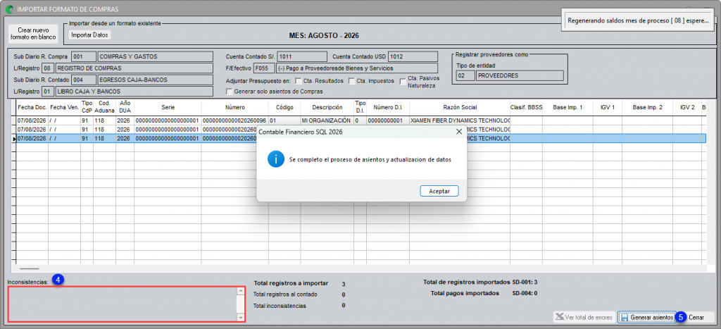The image size is (721, 329).
Task: Click Cuenta Contado S/. field 1011
Action: pos(301,56)
